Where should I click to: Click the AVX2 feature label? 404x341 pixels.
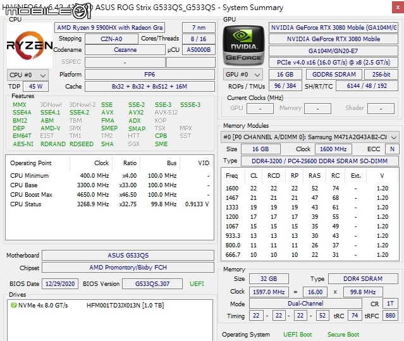(136, 113)
